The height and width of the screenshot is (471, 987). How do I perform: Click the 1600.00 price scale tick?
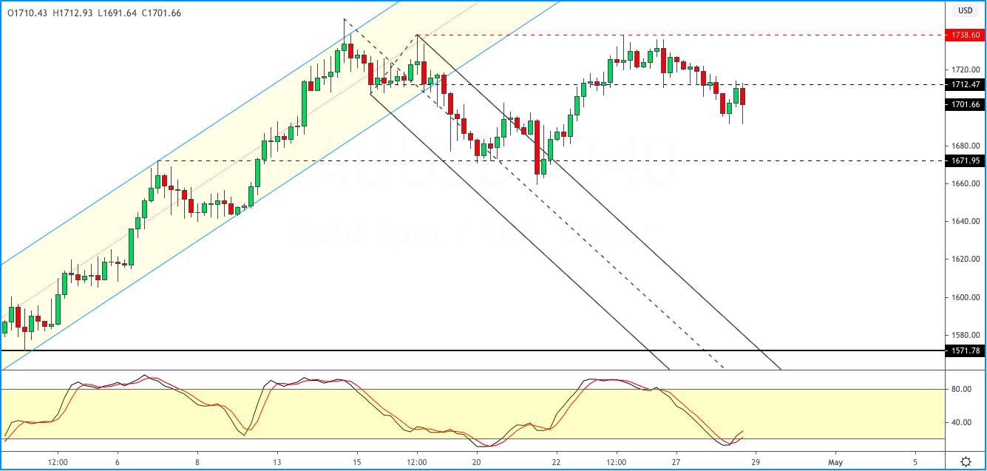click(x=965, y=297)
